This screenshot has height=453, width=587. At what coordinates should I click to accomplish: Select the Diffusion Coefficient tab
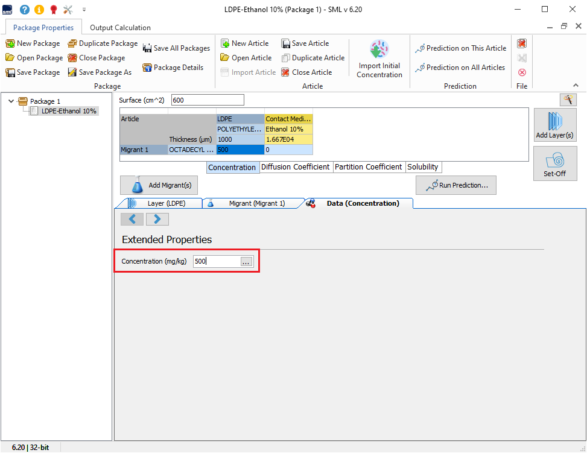(295, 167)
